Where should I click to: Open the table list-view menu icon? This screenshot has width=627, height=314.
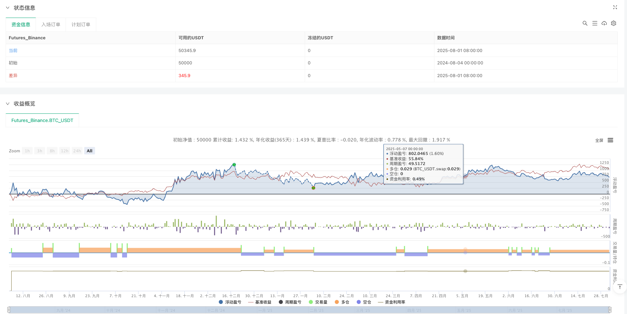(595, 23)
